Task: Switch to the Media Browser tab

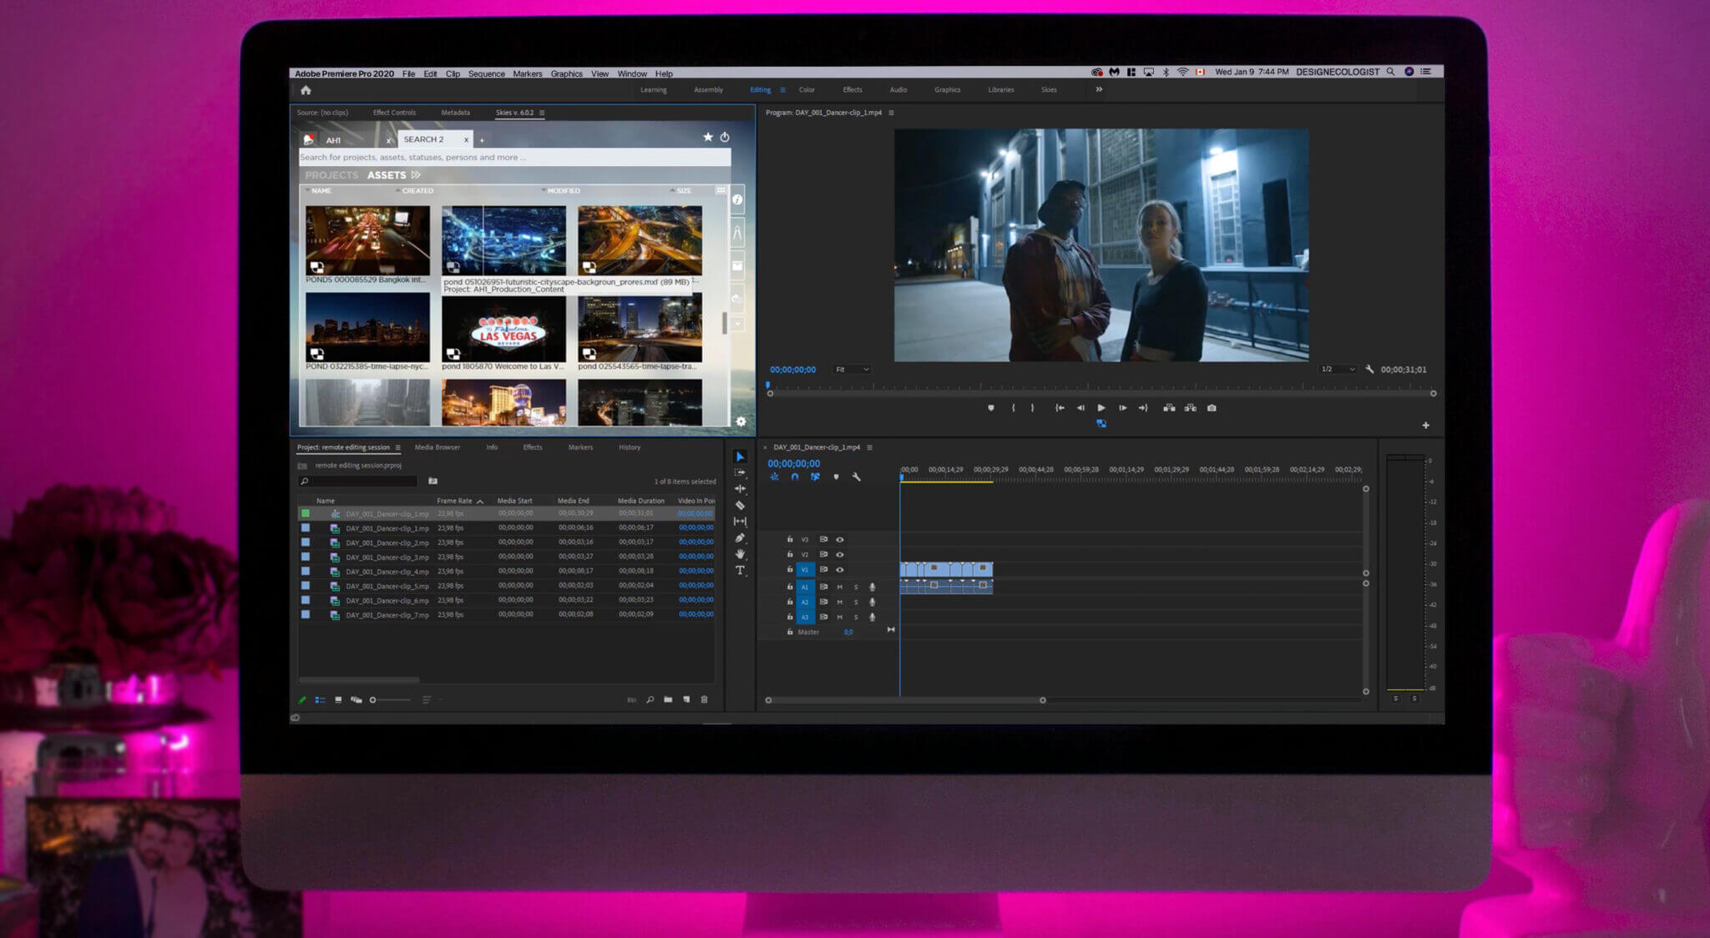Action: (437, 447)
